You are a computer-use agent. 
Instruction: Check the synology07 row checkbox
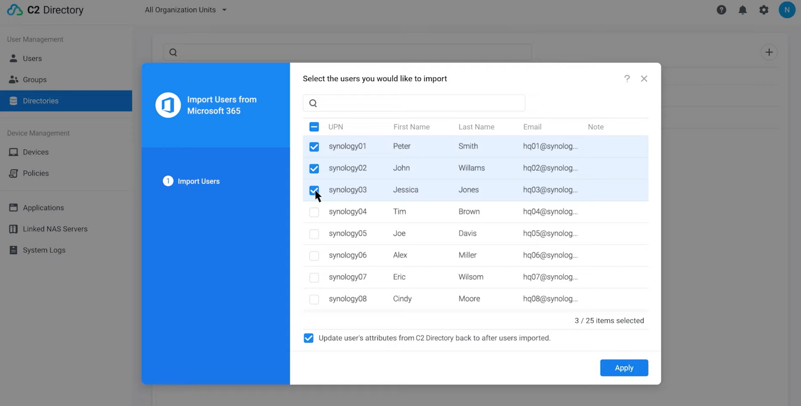(x=314, y=278)
